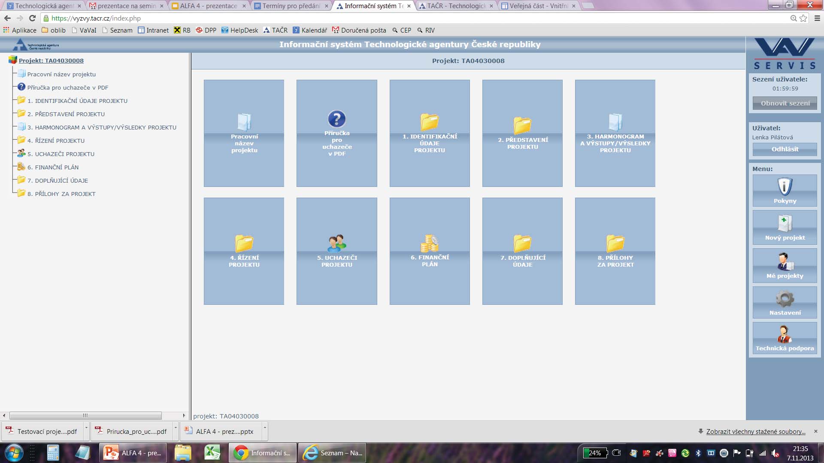Open Mé projekty from the menu
Screen dimensions: 824x463
[x=785, y=265]
